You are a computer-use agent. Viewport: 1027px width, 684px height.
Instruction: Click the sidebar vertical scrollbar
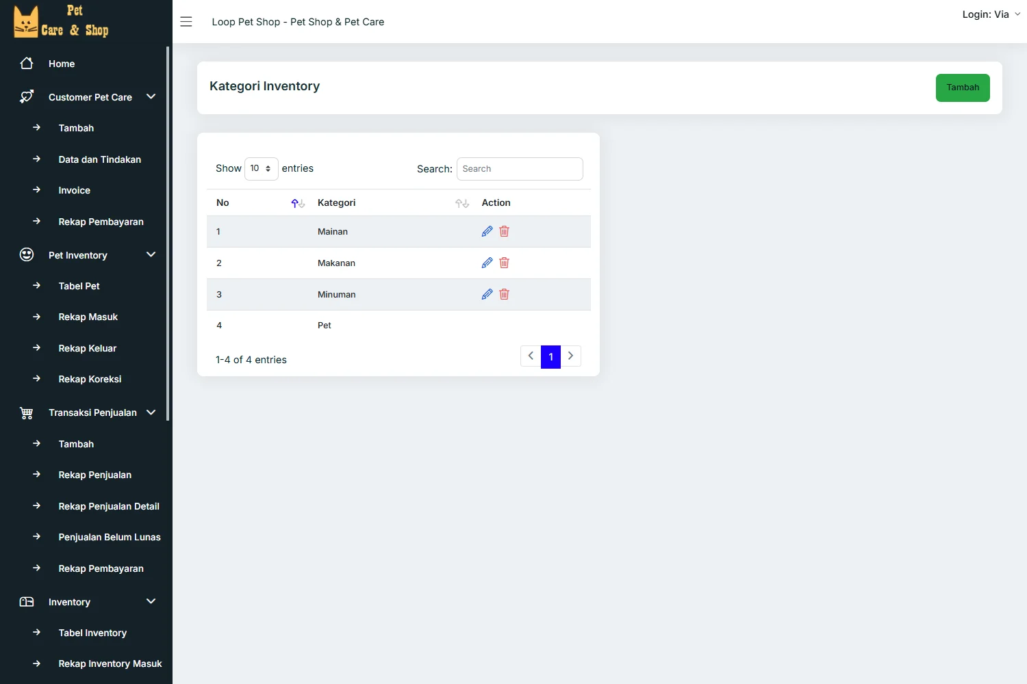pyautogui.click(x=168, y=234)
